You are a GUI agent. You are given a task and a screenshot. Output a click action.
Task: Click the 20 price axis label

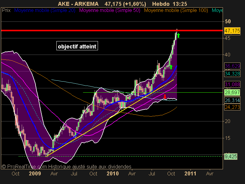click(227, 121)
